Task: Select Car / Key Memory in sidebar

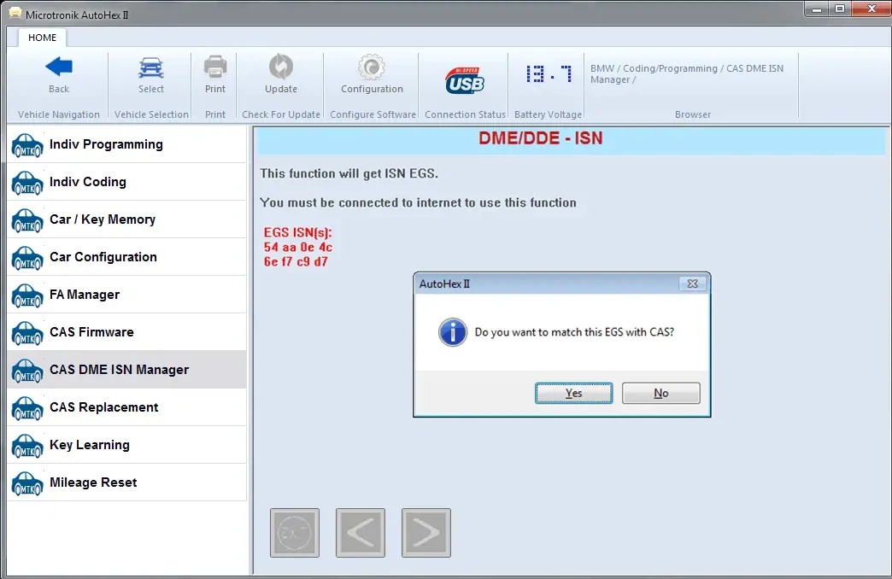Action: [126, 219]
